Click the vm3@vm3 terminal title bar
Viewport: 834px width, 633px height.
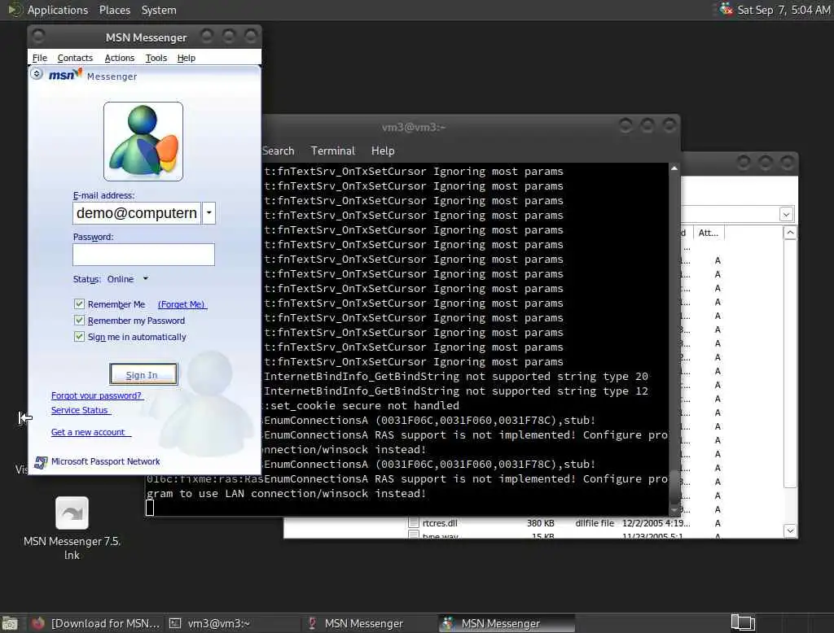point(413,127)
